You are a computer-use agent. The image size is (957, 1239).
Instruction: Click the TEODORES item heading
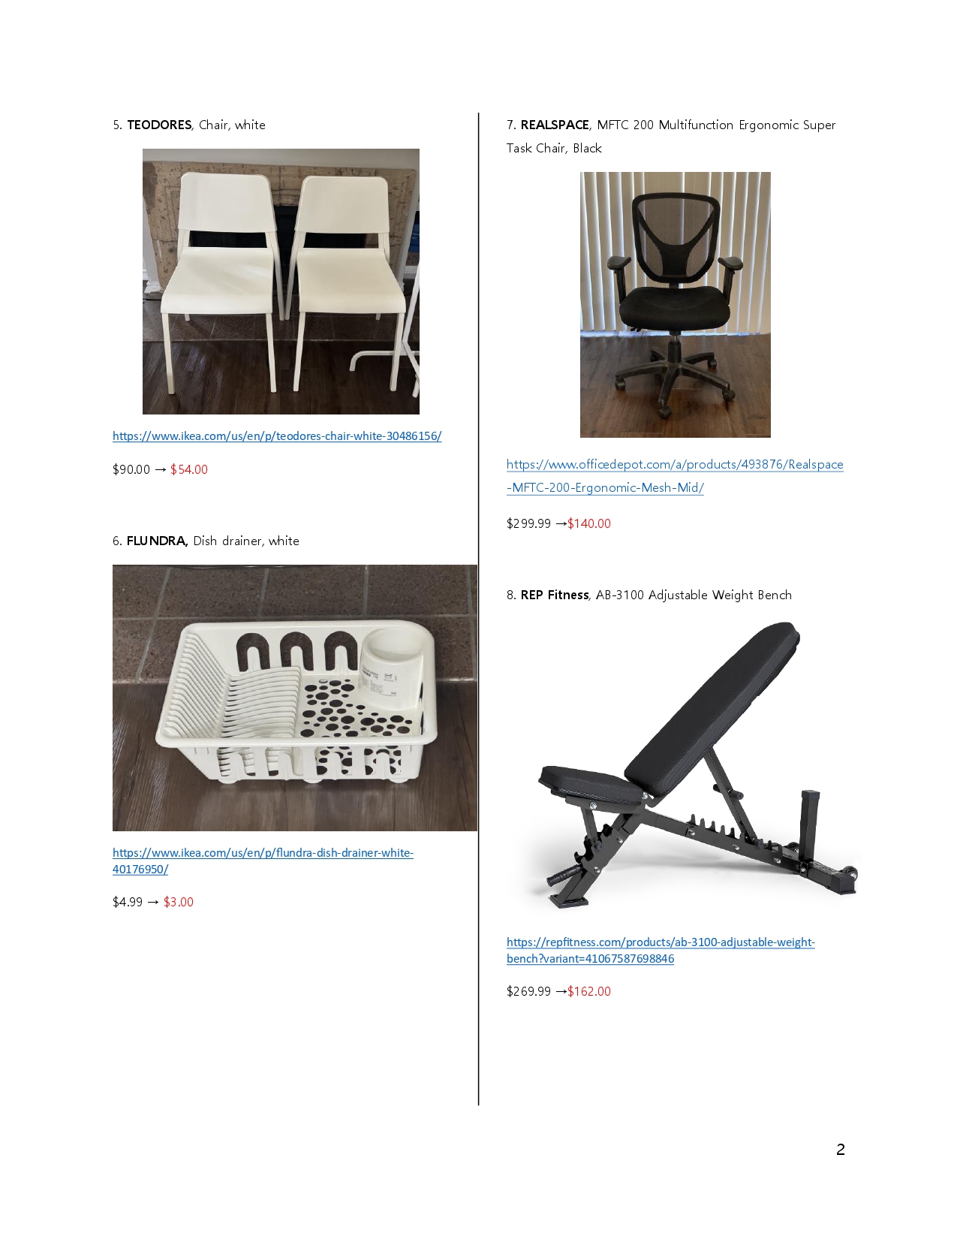189,125
